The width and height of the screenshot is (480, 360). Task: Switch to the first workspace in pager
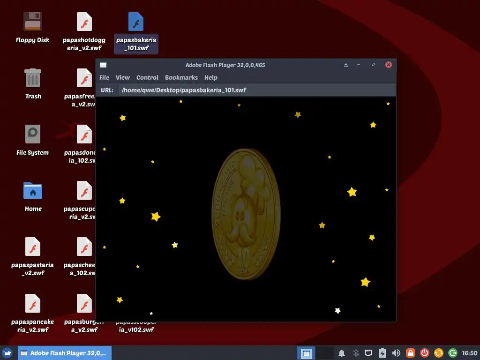click(306, 353)
